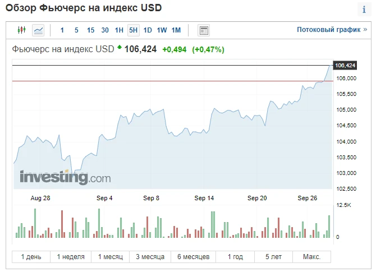Show the 1 месяц range tab
Image resolution: width=376 pixels, height=272 pixels.
tap(111, 257)
